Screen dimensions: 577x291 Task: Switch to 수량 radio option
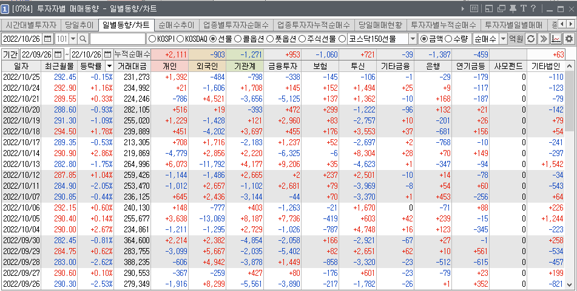pyautogui.click(x=448, y=39)
